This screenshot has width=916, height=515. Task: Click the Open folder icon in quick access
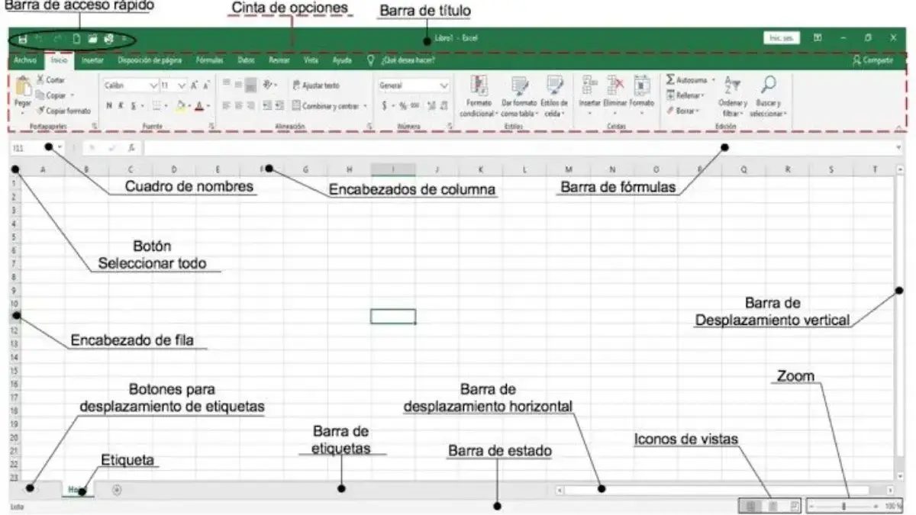point(92,38)
